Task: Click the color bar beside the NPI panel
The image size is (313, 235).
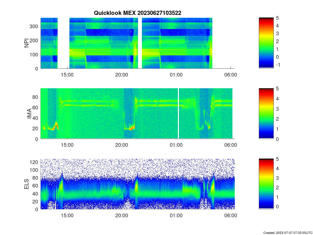Action: (266, 43)
